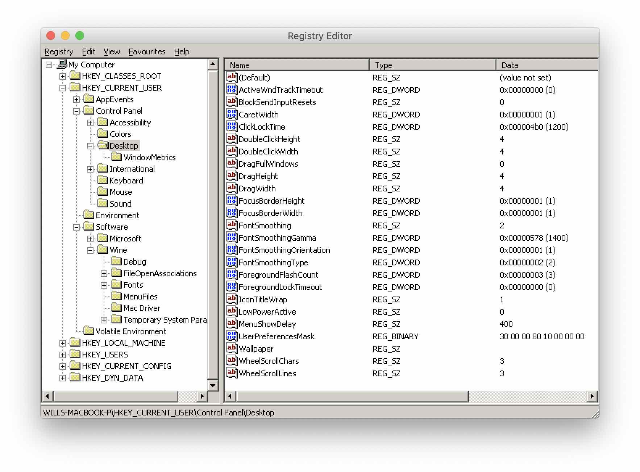640x472 pixels.
Task: Click the Debug folder icon
Action: [x=116, y=261]
